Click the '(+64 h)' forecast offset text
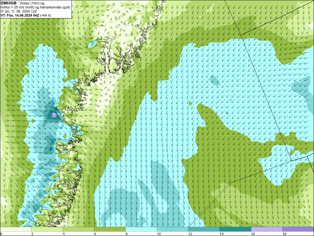 (46, 15)
